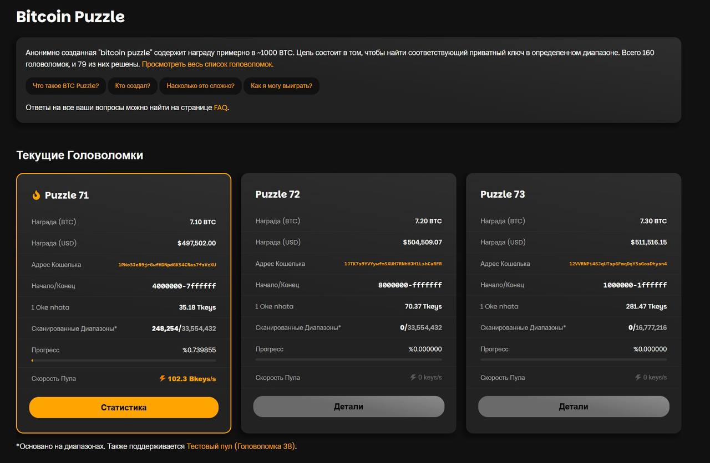Screen dimensions: 710x463
Task: Click the "7.10 BTC" reward value
Action: click(203, 222)
